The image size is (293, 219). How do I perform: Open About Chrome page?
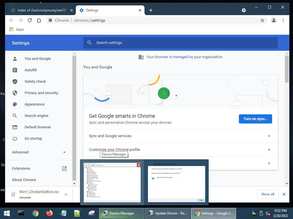point(24,180)
